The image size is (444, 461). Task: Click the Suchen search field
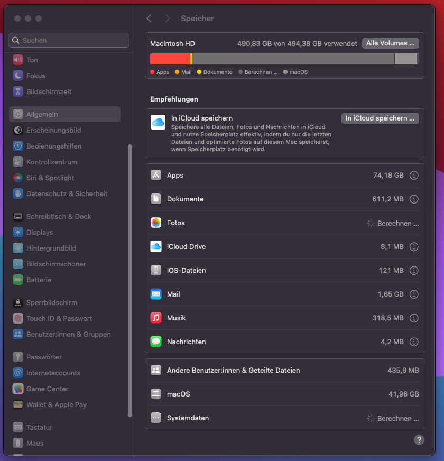tap(69, 40)
